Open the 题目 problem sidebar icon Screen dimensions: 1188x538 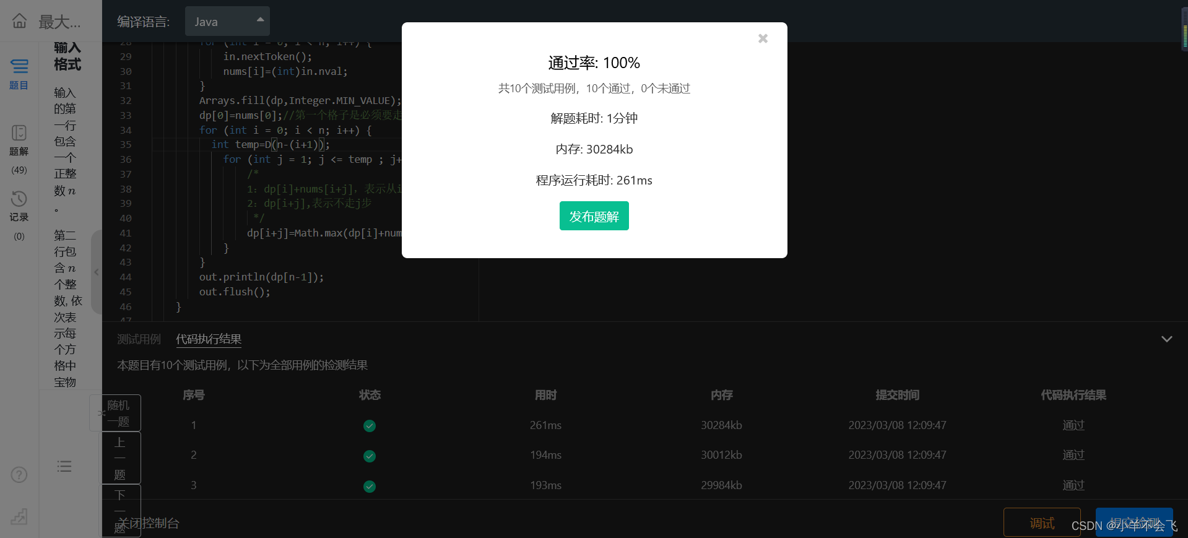19,74
